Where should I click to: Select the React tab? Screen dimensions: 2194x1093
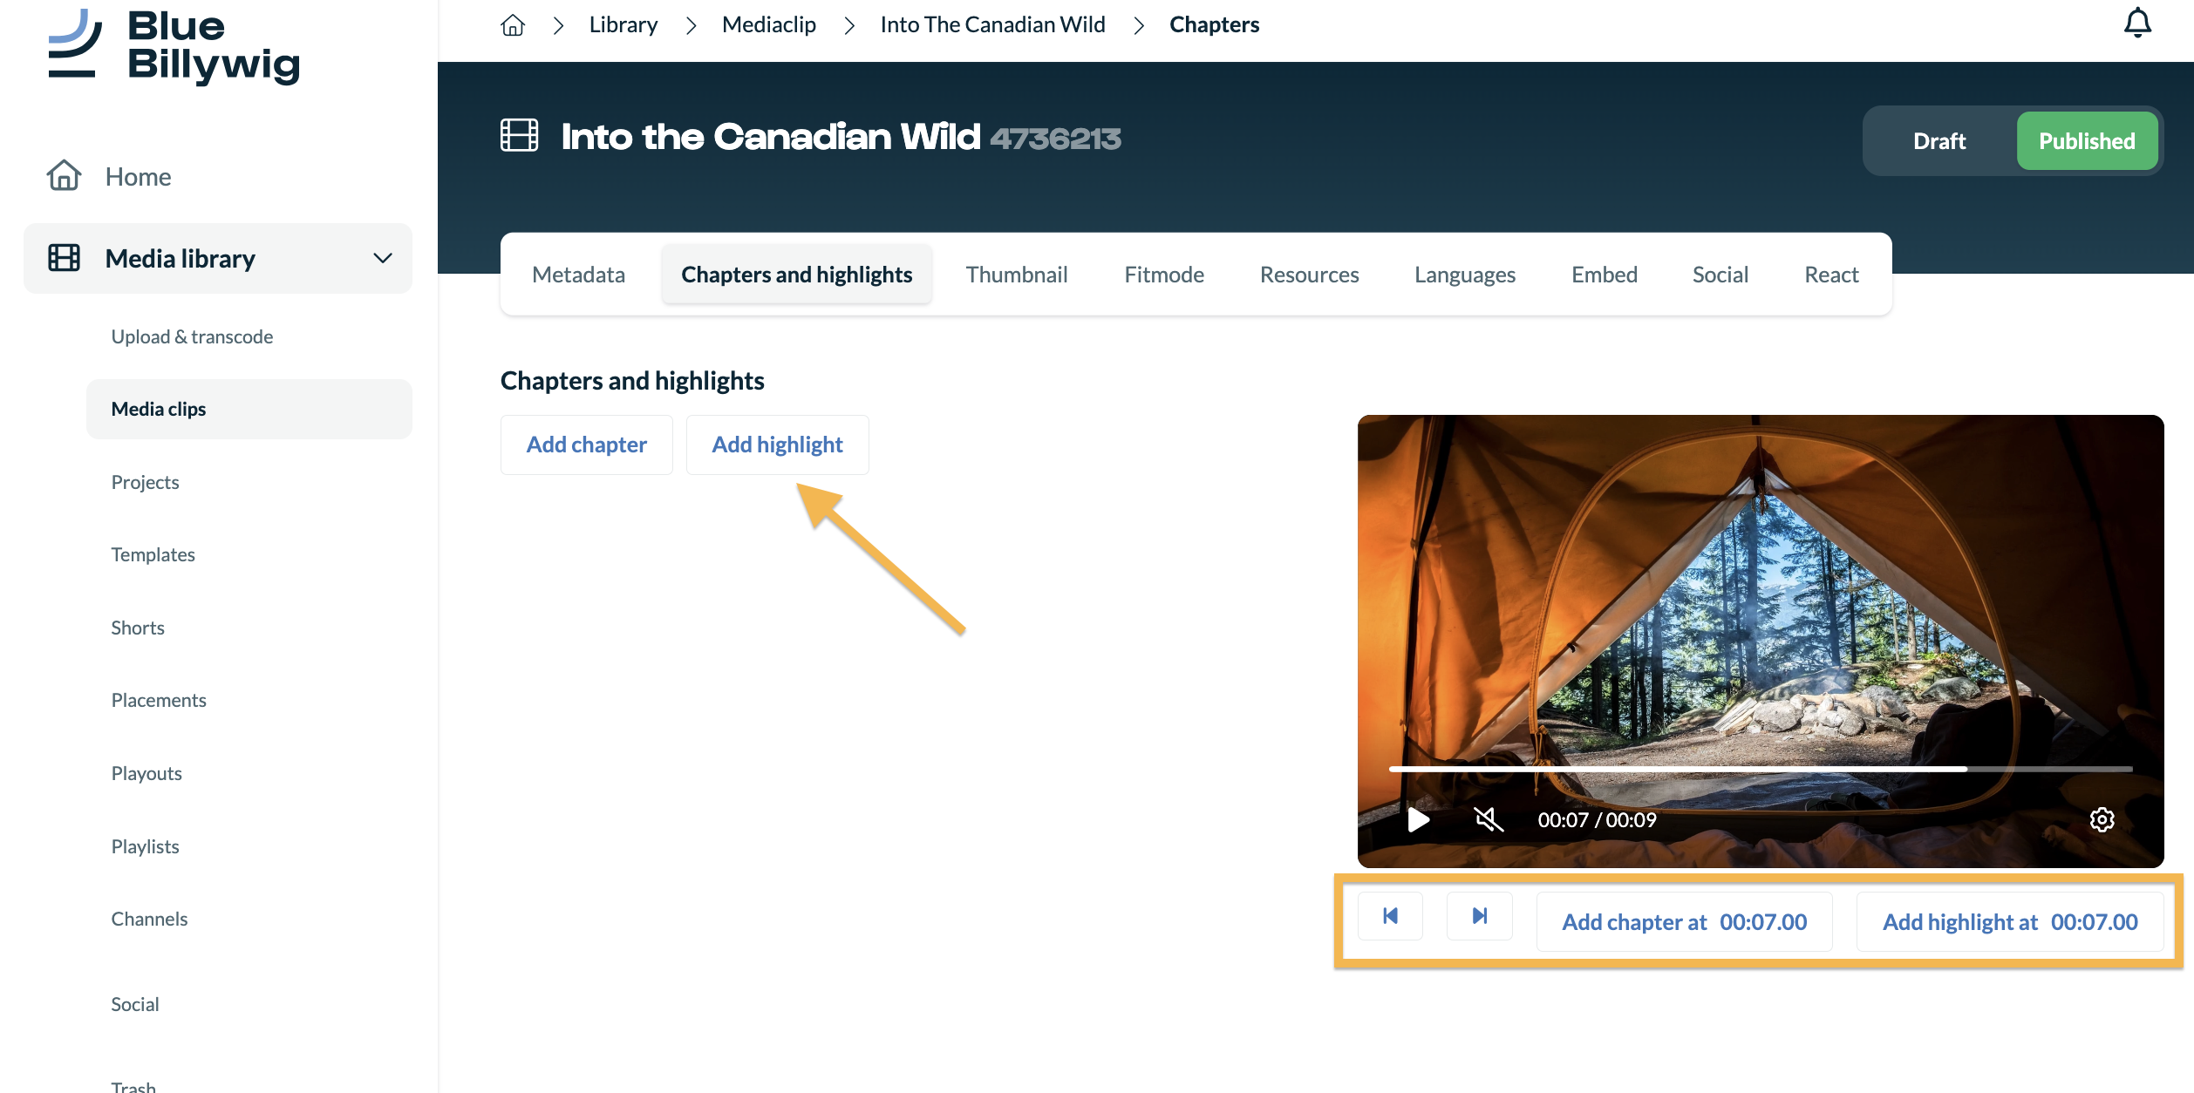[1831, 275]
